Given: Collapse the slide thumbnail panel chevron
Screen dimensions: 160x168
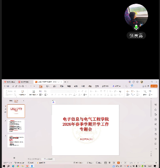Looking at the screenshot, I should tap(24, 101).
